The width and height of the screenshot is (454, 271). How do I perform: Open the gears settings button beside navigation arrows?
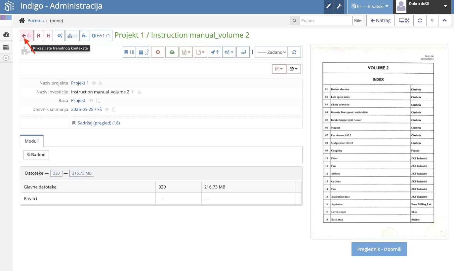[60, 36]
